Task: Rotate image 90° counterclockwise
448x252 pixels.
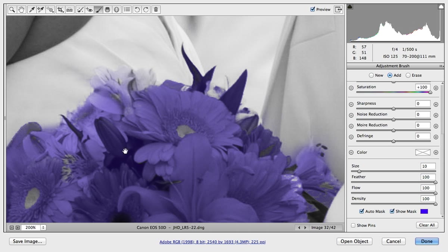Action: [137, 10]
